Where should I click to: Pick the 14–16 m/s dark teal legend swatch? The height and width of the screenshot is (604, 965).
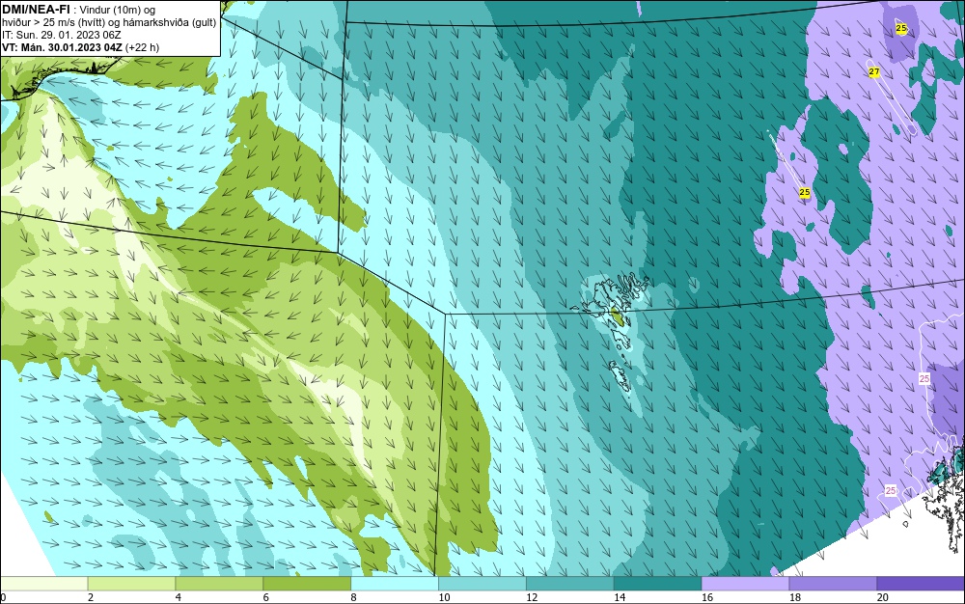[658, 583]
